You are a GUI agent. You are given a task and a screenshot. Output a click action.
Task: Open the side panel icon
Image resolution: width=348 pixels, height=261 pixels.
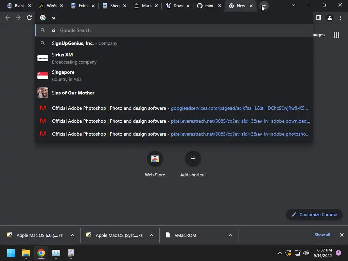click(319, 18)
